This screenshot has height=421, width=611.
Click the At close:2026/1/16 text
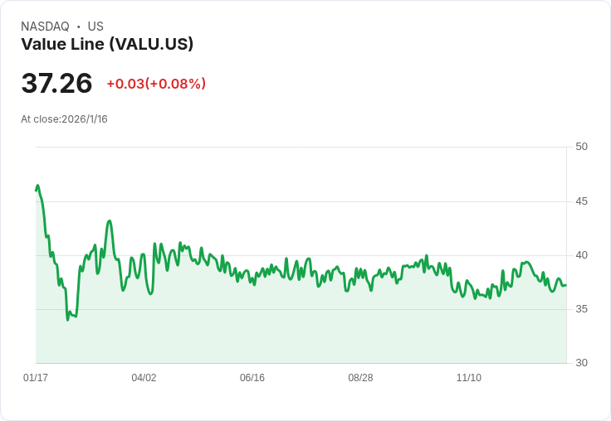coord(64,119)
